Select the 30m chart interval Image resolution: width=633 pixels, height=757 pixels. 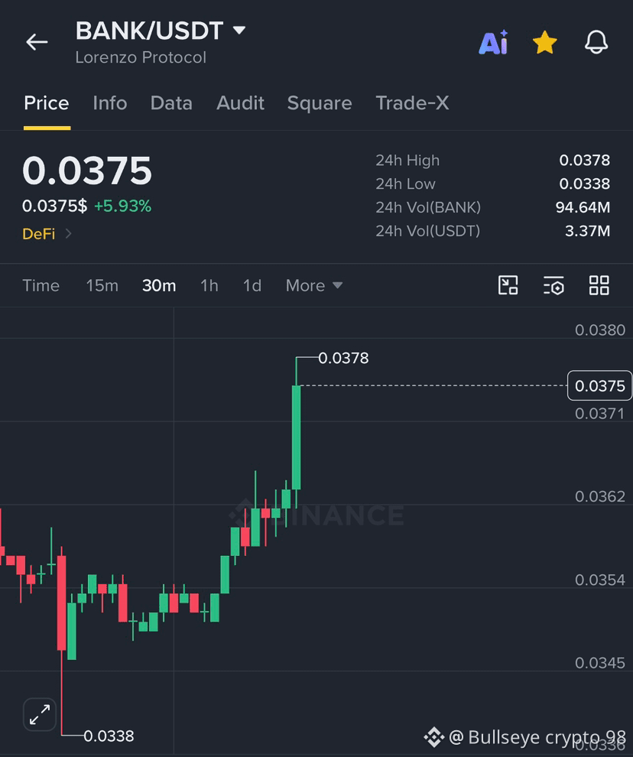[x=159, y=285]
